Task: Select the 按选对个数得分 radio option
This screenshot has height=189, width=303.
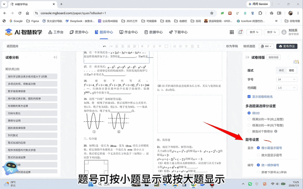Action: tap(249, 132)
